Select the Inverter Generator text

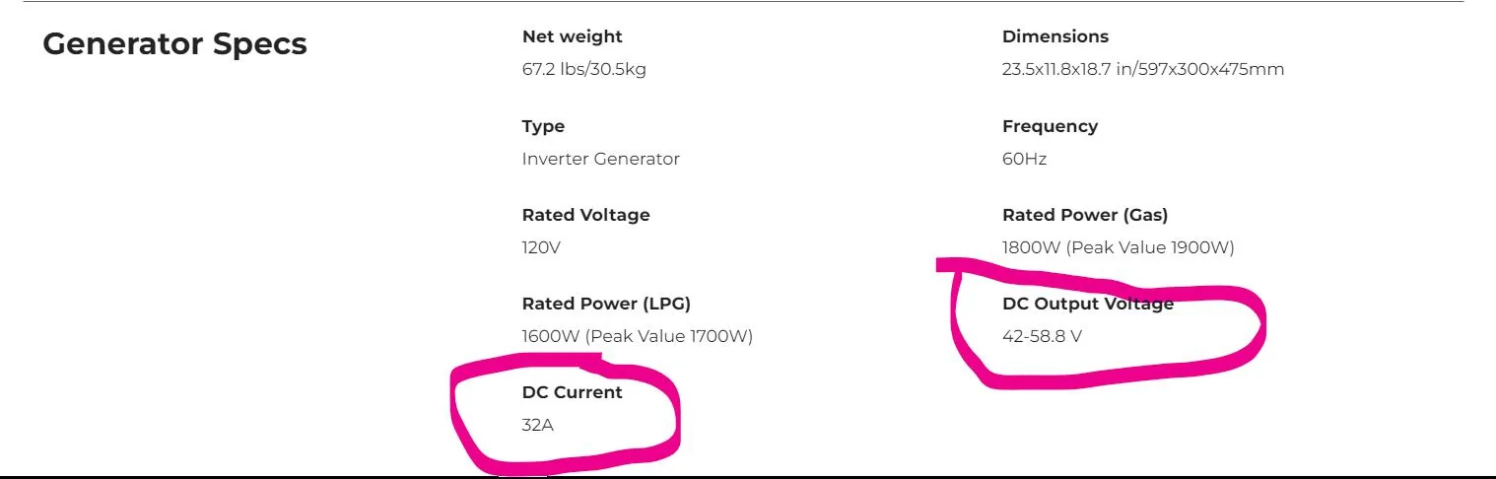(600, 159)
